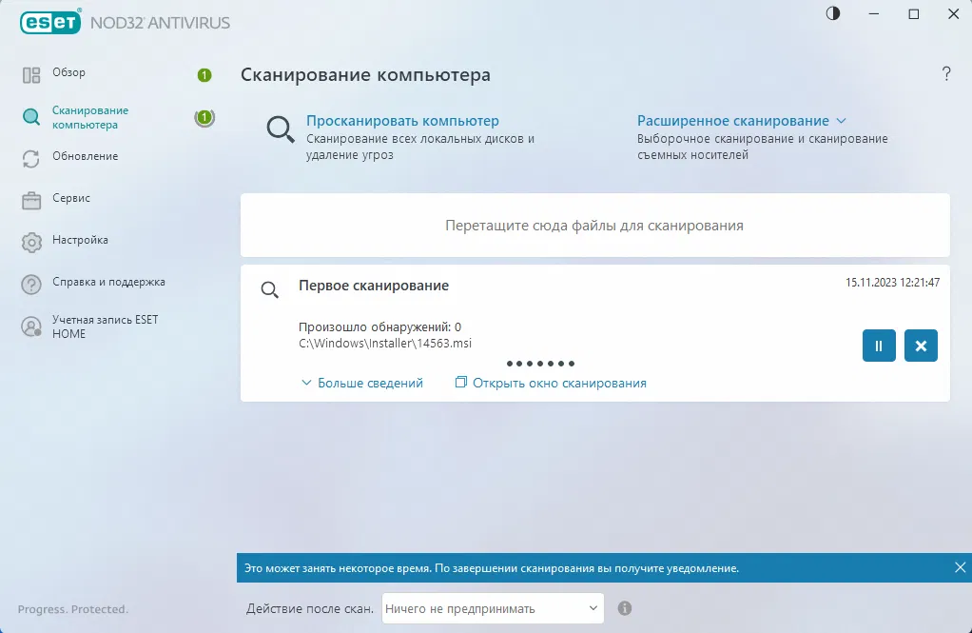972x633 pixels.
Task: Click the Справка и поддержка question-mark icon
Action: tap(31, 285)
